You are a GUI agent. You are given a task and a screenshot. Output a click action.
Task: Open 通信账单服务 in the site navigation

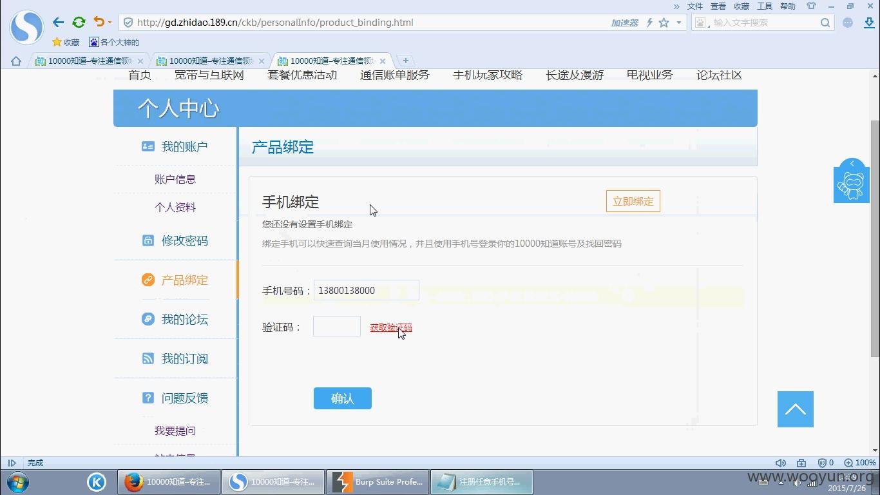394,75
